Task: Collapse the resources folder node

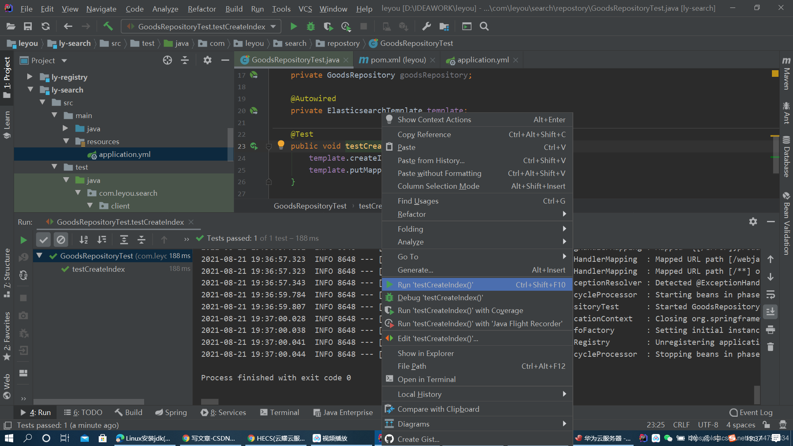Action: (x=66, y=141)
